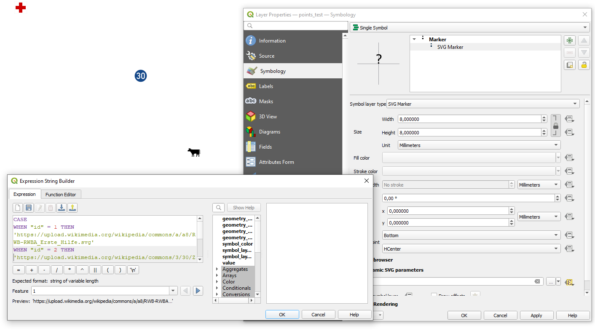Image resolution: width=595 pixels, height=334 pixels.
Task: Open the offset unit Millimeters dropdown
Action: pyautogui.click(x=539, y=217)
